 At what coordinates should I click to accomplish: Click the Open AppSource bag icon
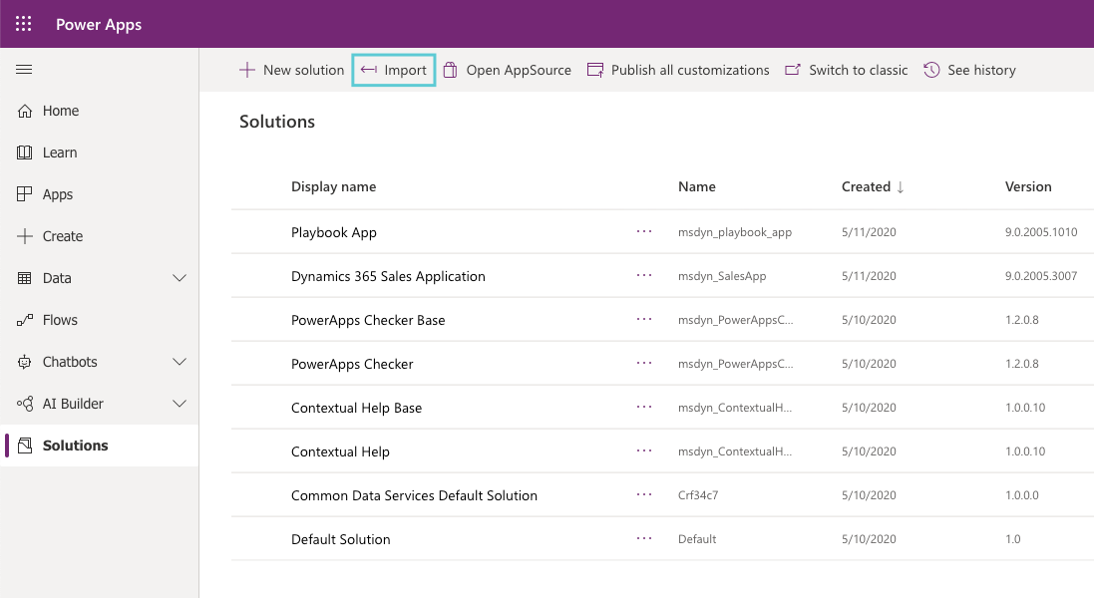click(450, 70)
